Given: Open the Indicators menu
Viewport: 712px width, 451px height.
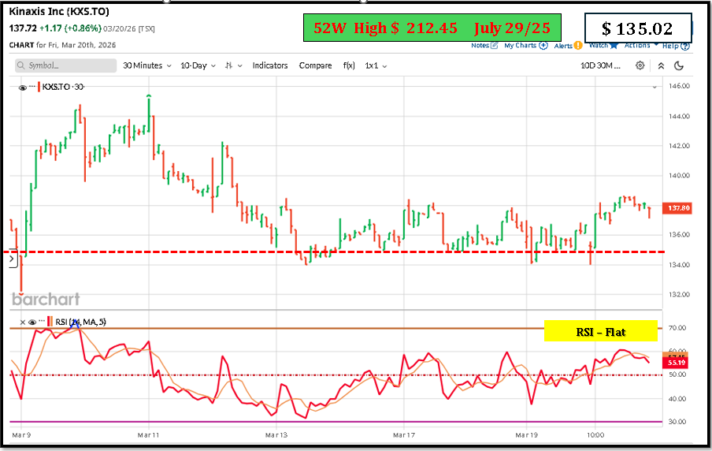Looking at the screenshot, I should point(270,65).
